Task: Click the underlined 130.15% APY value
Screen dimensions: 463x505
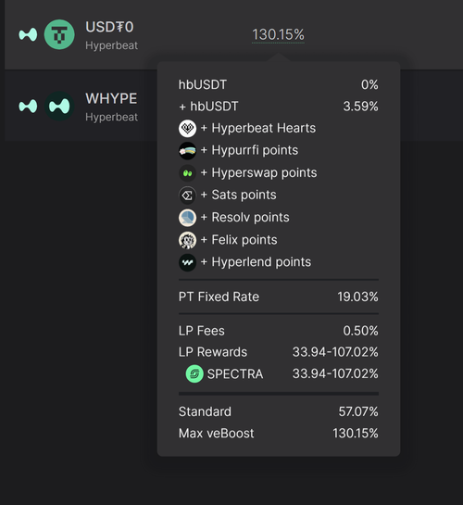Action: tap(278, 35)
